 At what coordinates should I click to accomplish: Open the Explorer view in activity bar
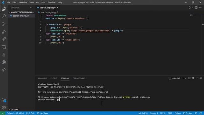point(4,9)
